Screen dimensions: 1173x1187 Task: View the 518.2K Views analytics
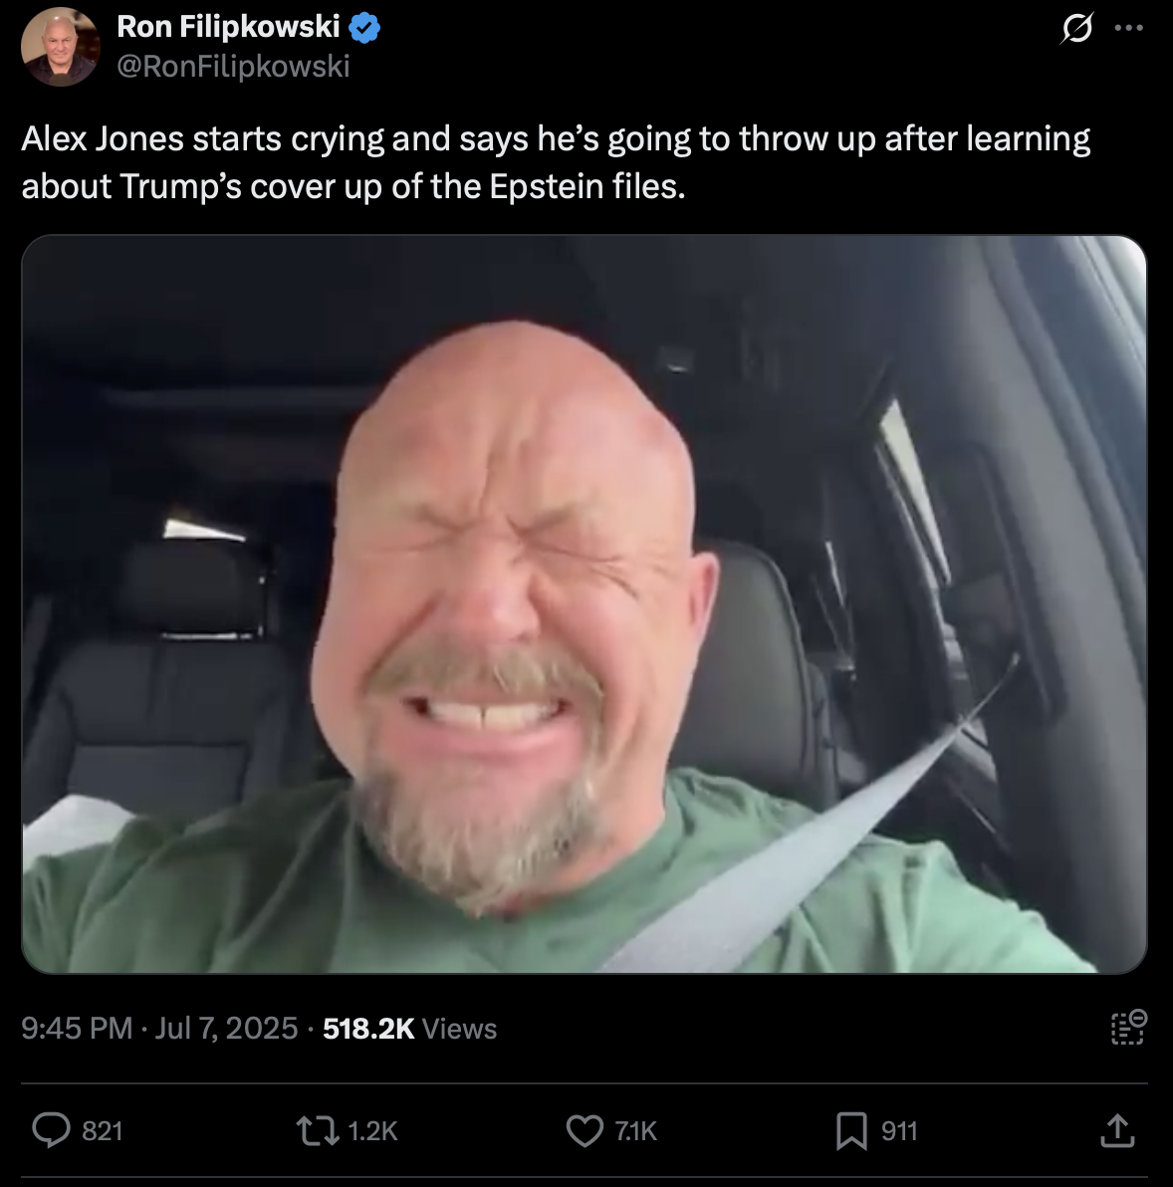click(409, 1028)
